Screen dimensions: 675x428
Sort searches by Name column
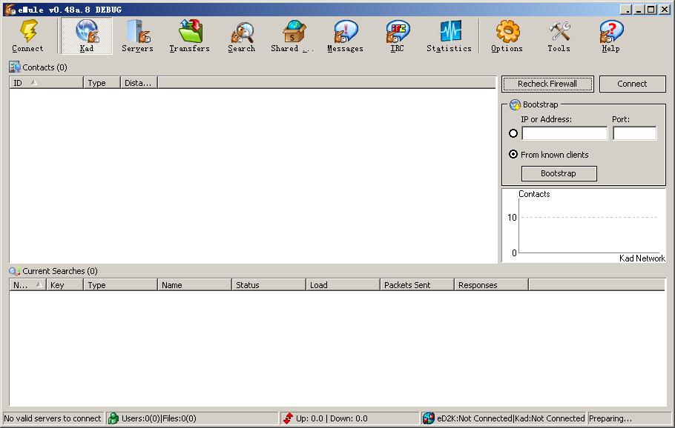coord(194,285)
